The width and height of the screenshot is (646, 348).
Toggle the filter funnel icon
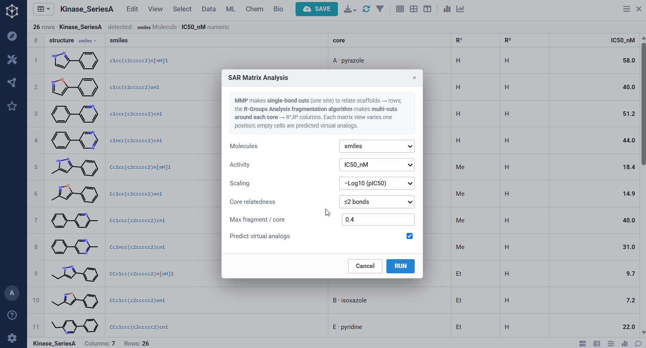pos(380,9)
